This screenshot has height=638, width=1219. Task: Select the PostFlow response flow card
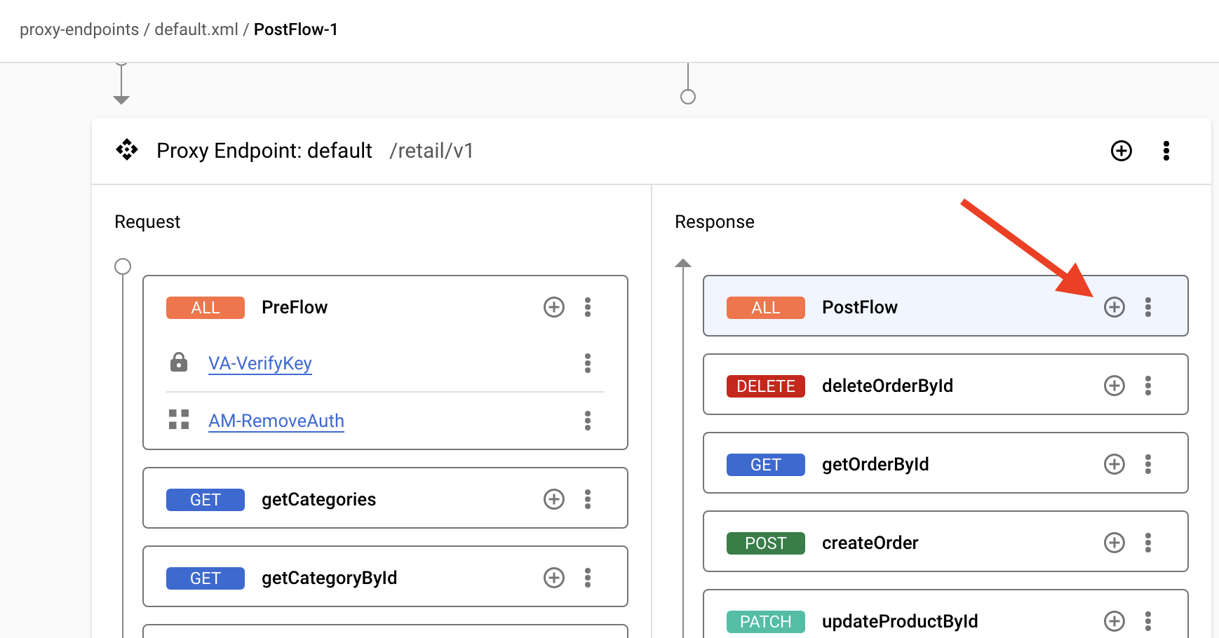click(945, 306)
